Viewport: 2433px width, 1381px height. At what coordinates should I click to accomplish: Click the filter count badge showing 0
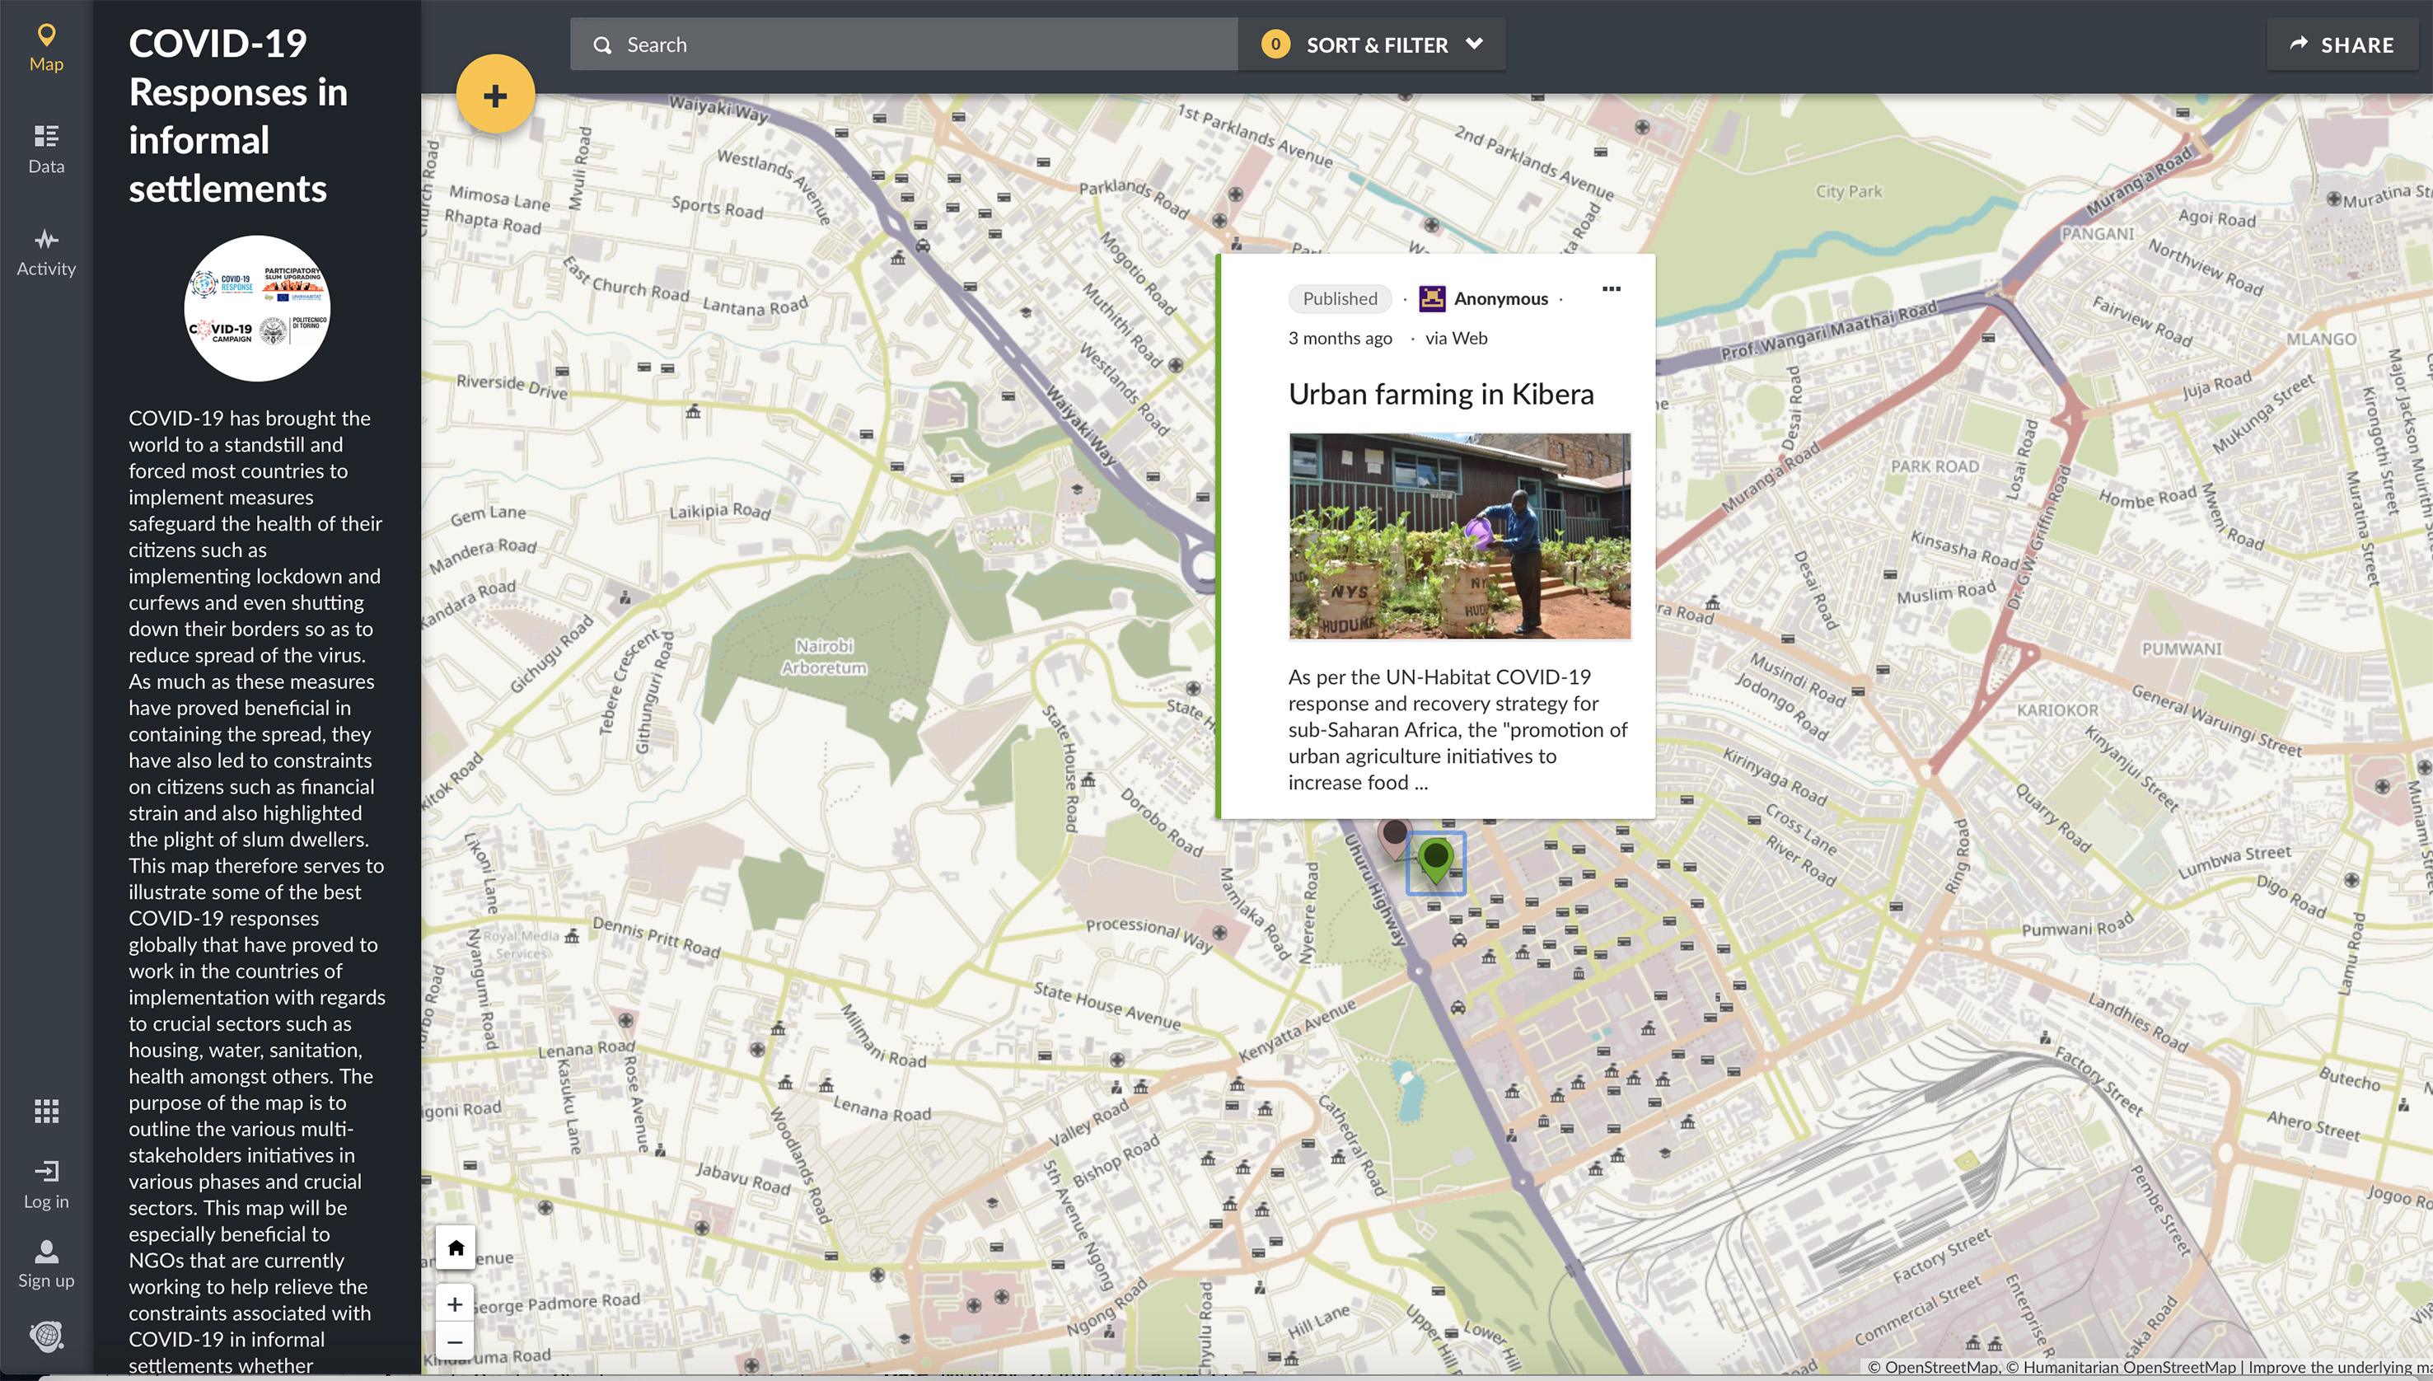click(1275, 44)
